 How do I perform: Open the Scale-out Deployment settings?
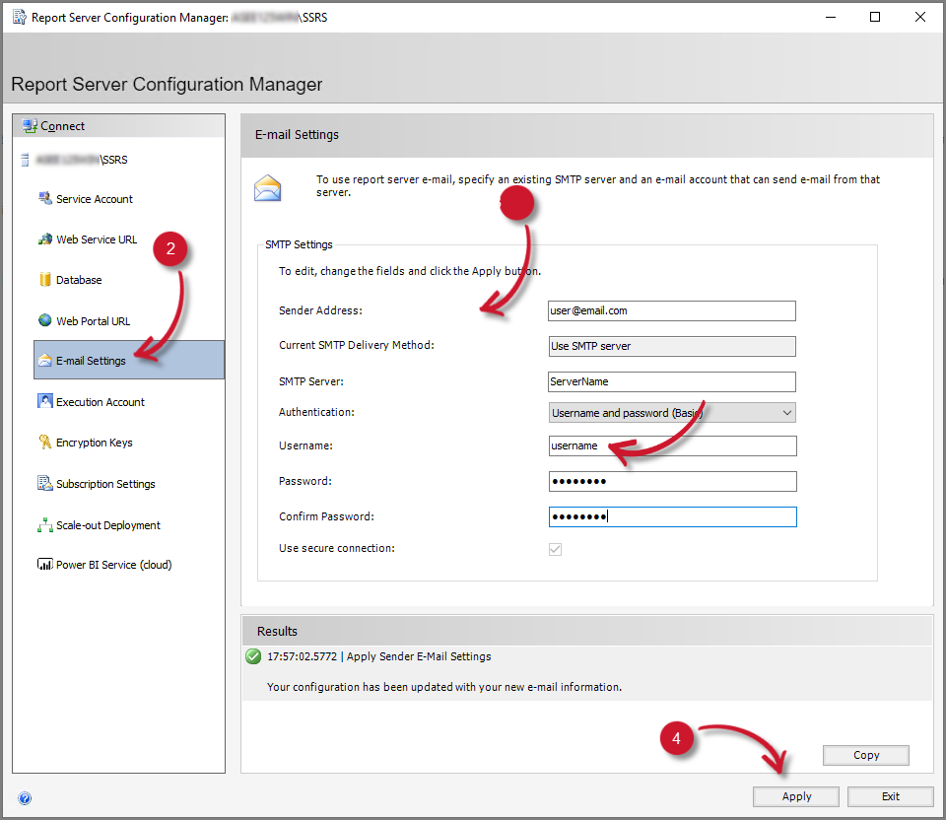[108, 524]
